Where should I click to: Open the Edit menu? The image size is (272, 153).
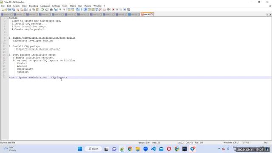9,6
